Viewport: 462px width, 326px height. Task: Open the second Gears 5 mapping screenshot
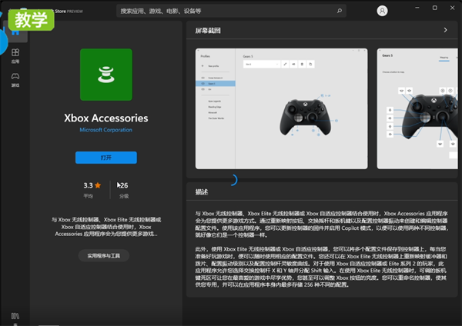click(x=417, y=108)
